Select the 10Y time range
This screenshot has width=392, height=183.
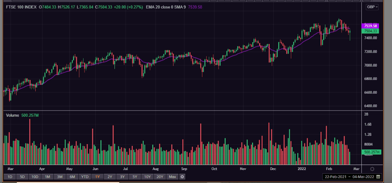tap(147, 177)
